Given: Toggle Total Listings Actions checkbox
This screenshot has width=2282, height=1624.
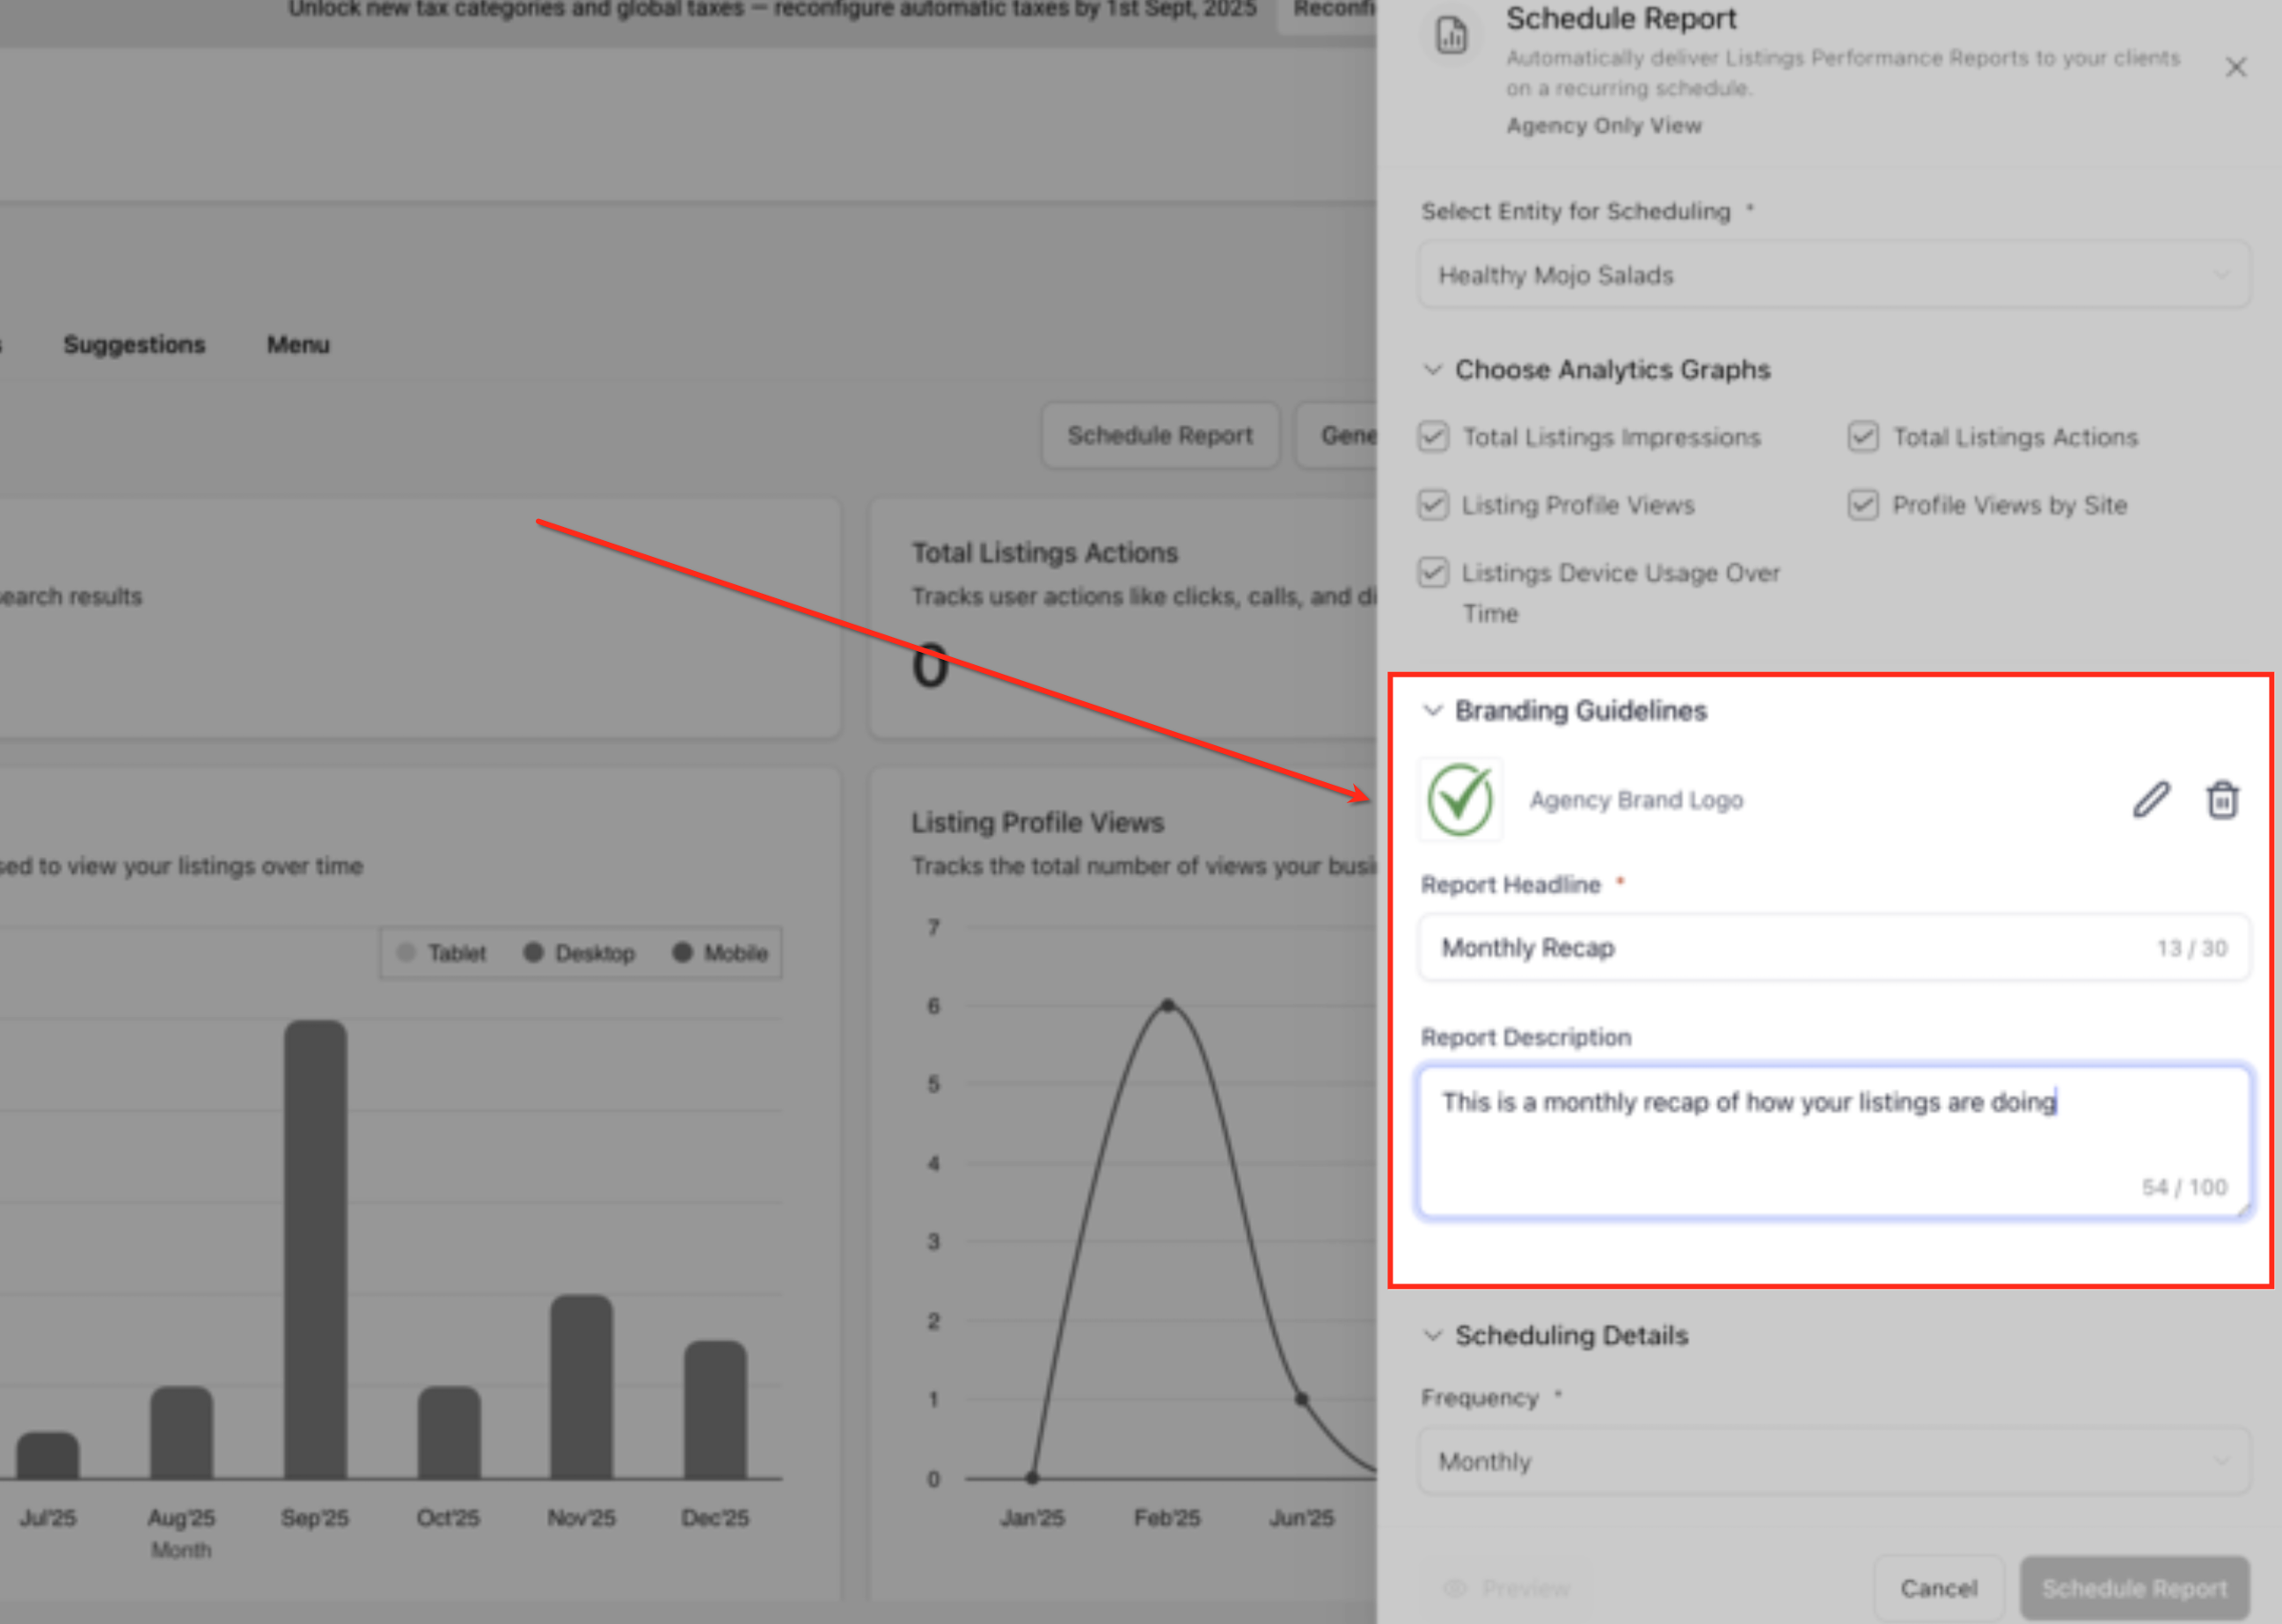Looking at the screenshot, I should pos(1862,437).
